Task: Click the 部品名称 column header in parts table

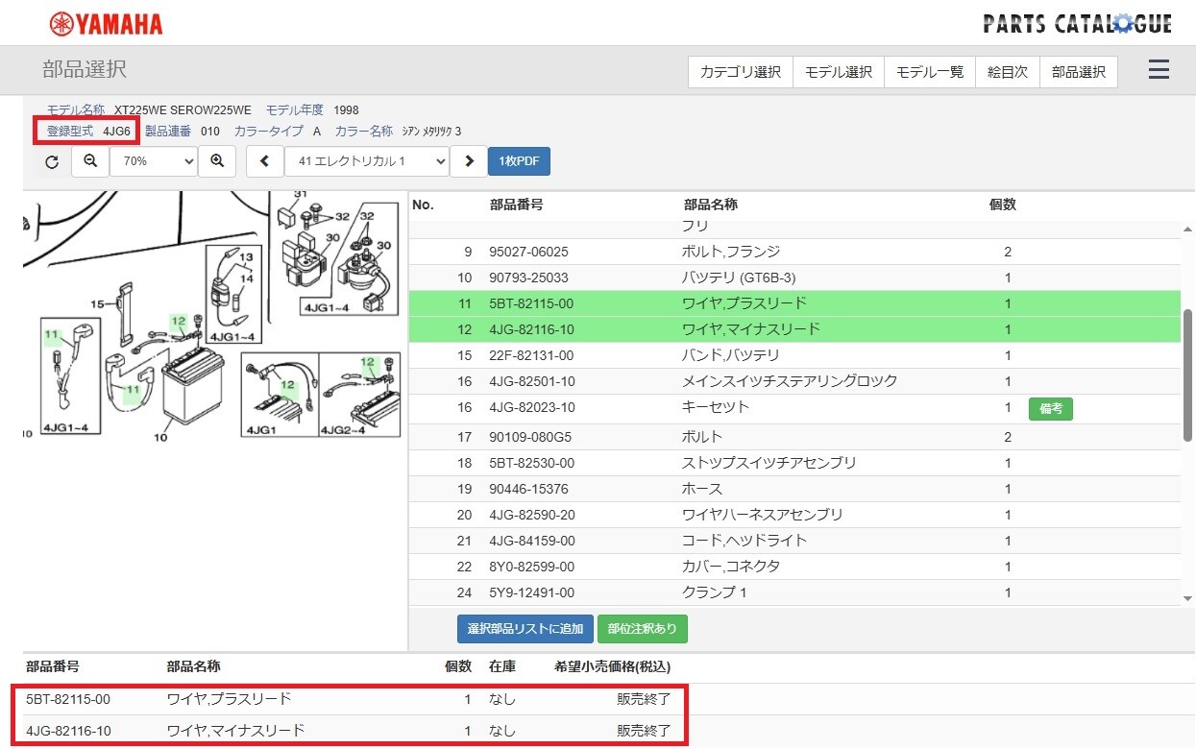Action: (711, 205)
